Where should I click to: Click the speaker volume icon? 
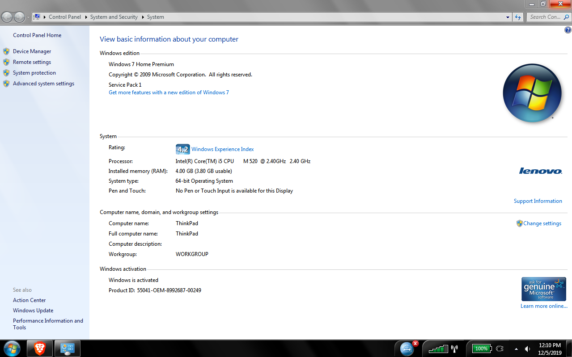click(528, 349)
